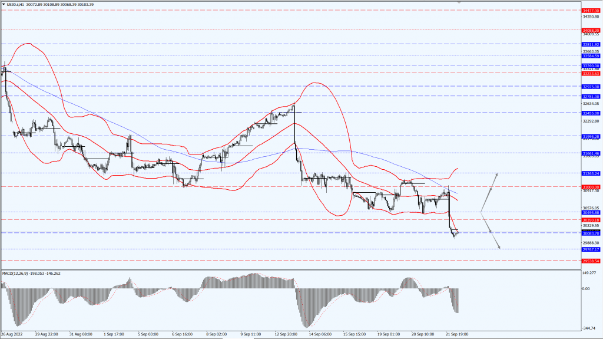The width and height of the screenshot is (603, 339).
Task: Click the blue 31995.28 price label
Action: [591, 136]
